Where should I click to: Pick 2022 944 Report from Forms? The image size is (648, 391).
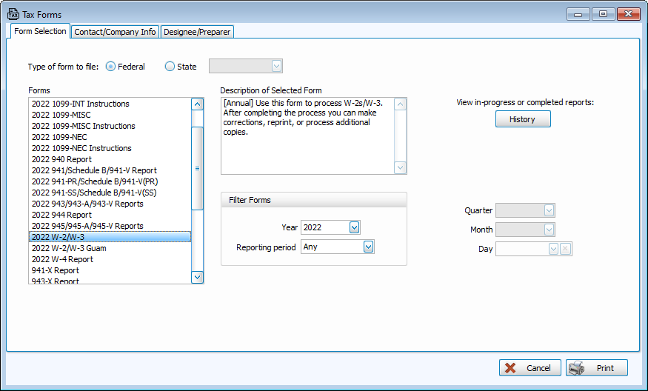tap(61, 215)
